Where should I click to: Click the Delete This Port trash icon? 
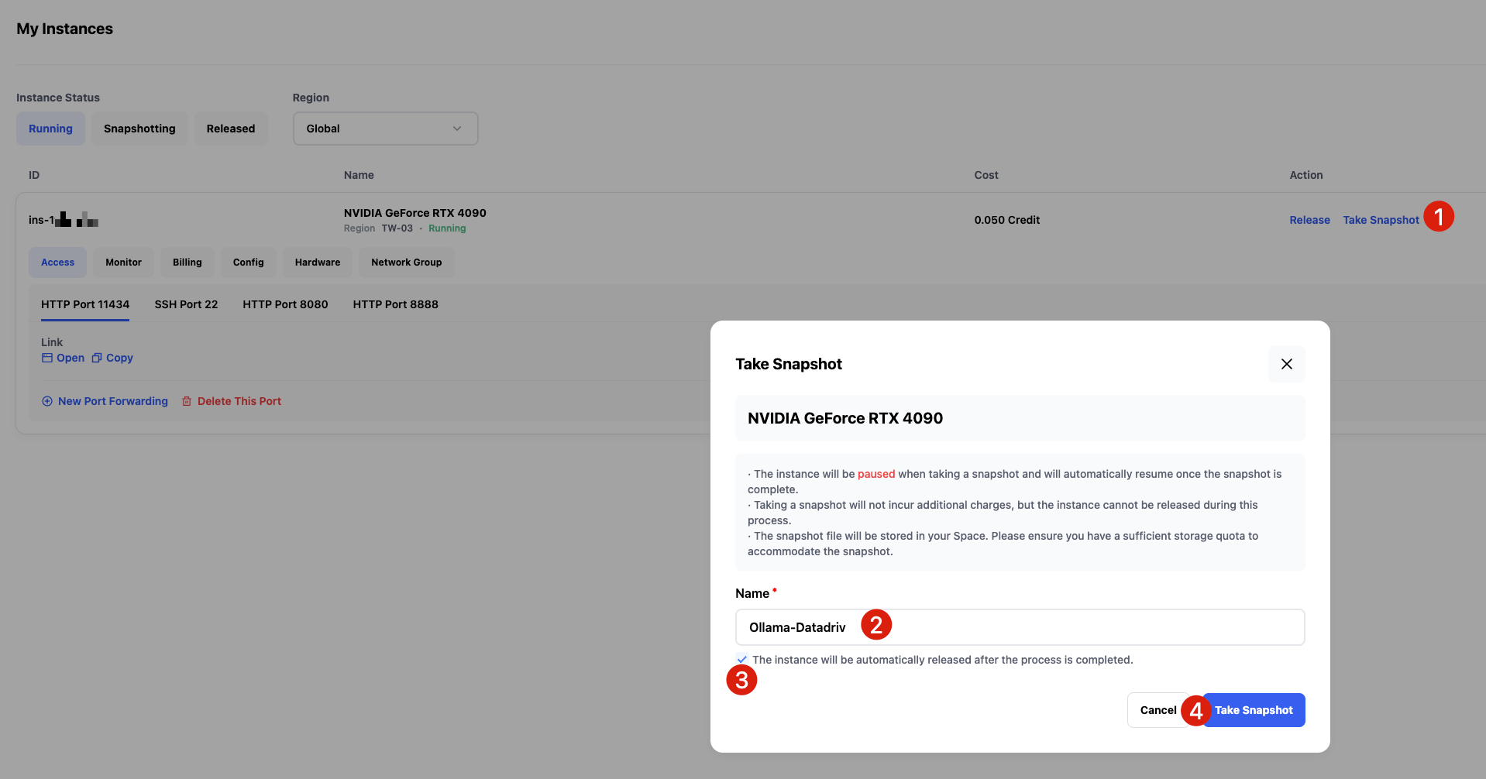click(187, 401)
